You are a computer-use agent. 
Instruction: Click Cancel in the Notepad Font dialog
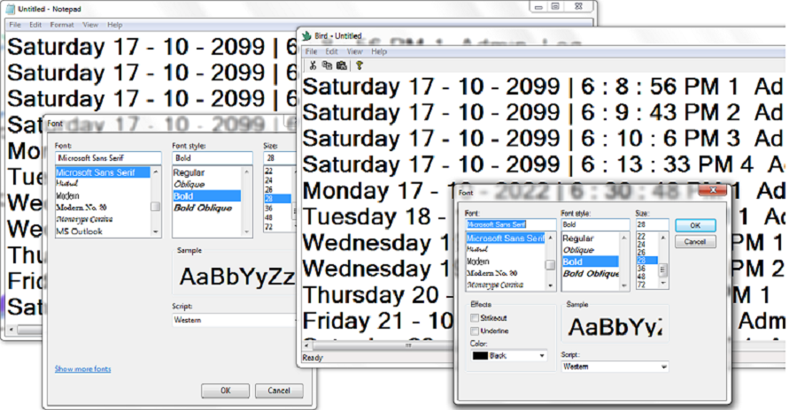pos(279,391)
